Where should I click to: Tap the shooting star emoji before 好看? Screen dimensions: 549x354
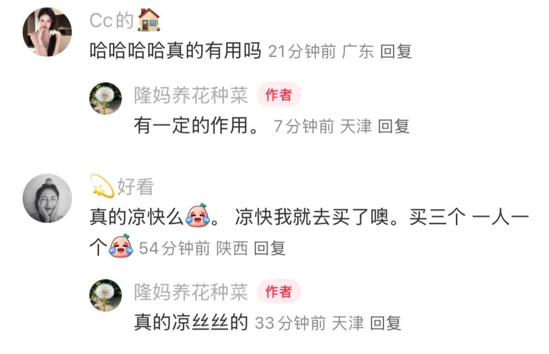(102, 186)
